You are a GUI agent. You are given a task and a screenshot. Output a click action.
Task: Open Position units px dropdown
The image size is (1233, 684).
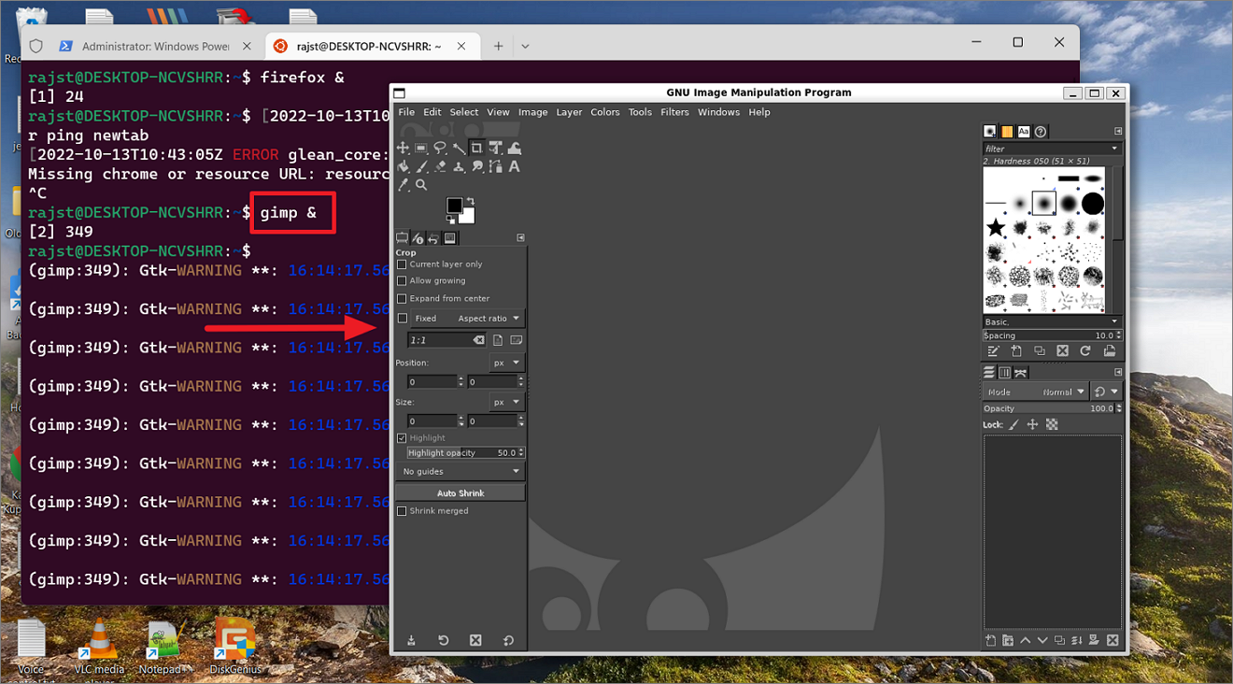tap(506, 363)
